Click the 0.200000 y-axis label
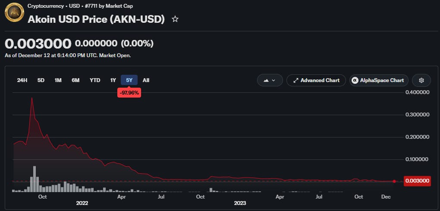This screenshot has height=211, width=440. click(417, 137)
